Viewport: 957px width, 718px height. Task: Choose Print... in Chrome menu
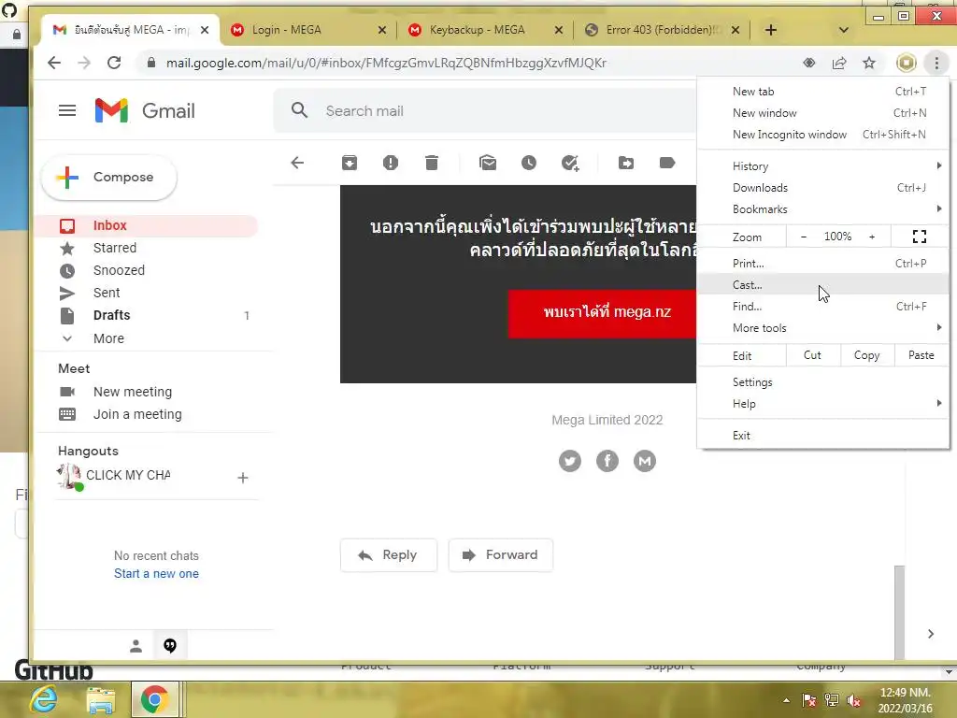(x=822, y=263)
